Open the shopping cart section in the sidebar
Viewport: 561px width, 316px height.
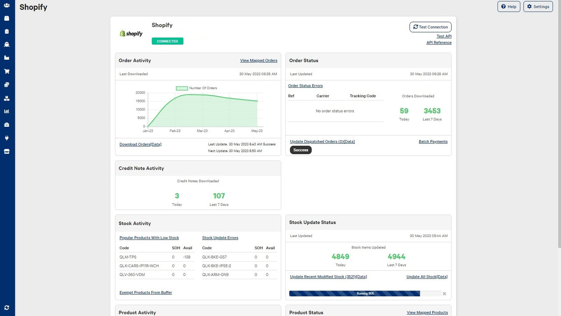[x=7, y=71]
